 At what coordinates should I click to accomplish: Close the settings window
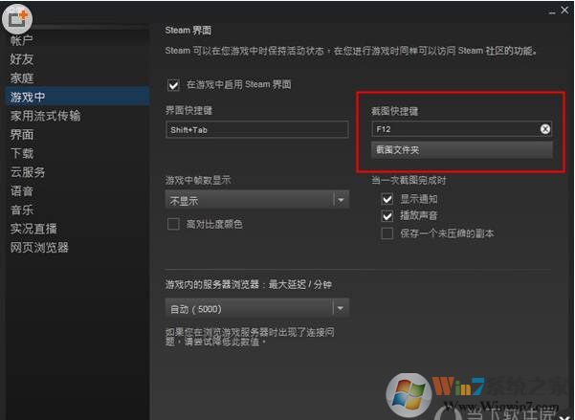[x=564, y=11]
